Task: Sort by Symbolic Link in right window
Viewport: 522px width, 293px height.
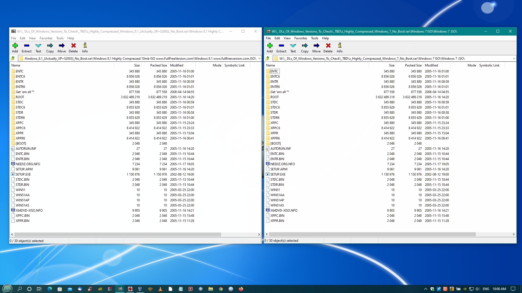Action: pyautogui.click(x=491, y=65)
